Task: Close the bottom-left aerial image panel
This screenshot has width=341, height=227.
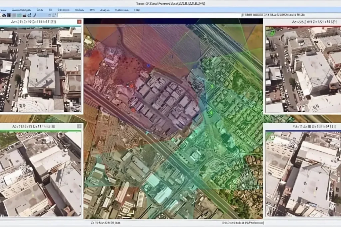Action: [79, 126]
